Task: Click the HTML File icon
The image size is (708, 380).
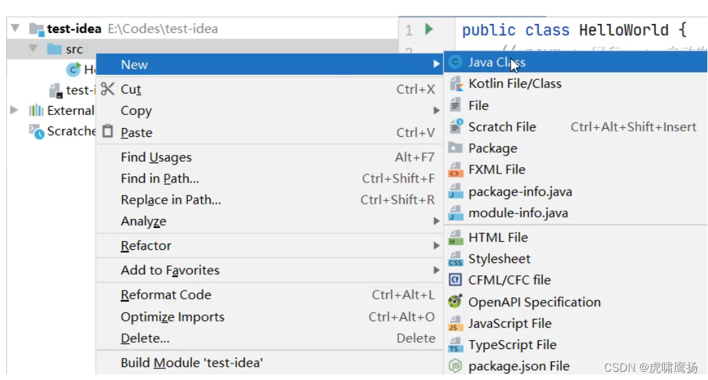Action: [455, 237]
